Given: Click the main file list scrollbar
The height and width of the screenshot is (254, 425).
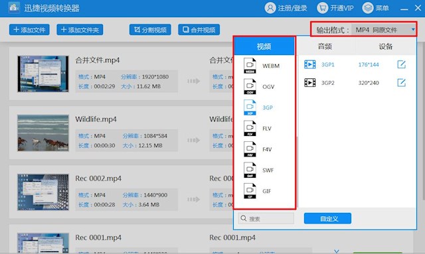Looking at the screenshot, I should click(x=423, y=122).
